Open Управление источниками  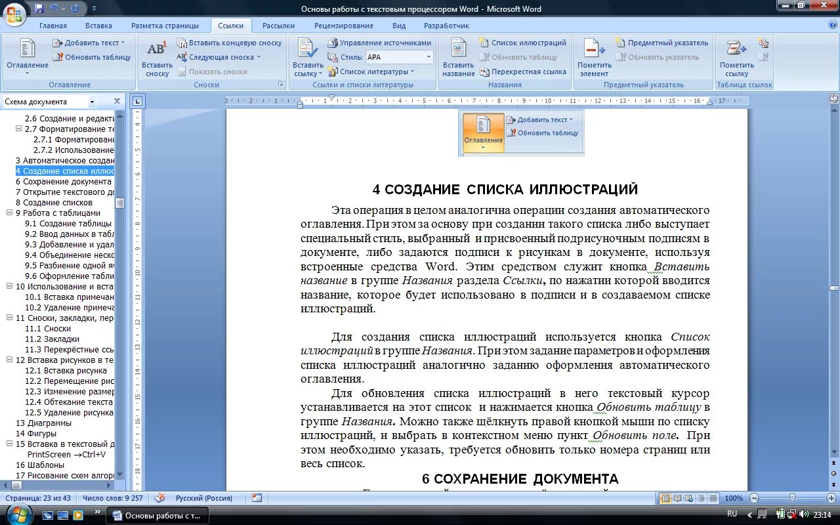[380, 43]
